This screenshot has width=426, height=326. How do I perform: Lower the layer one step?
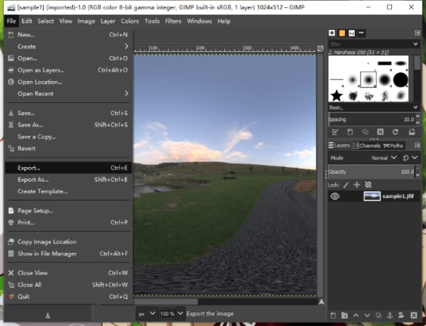(367, 315)
